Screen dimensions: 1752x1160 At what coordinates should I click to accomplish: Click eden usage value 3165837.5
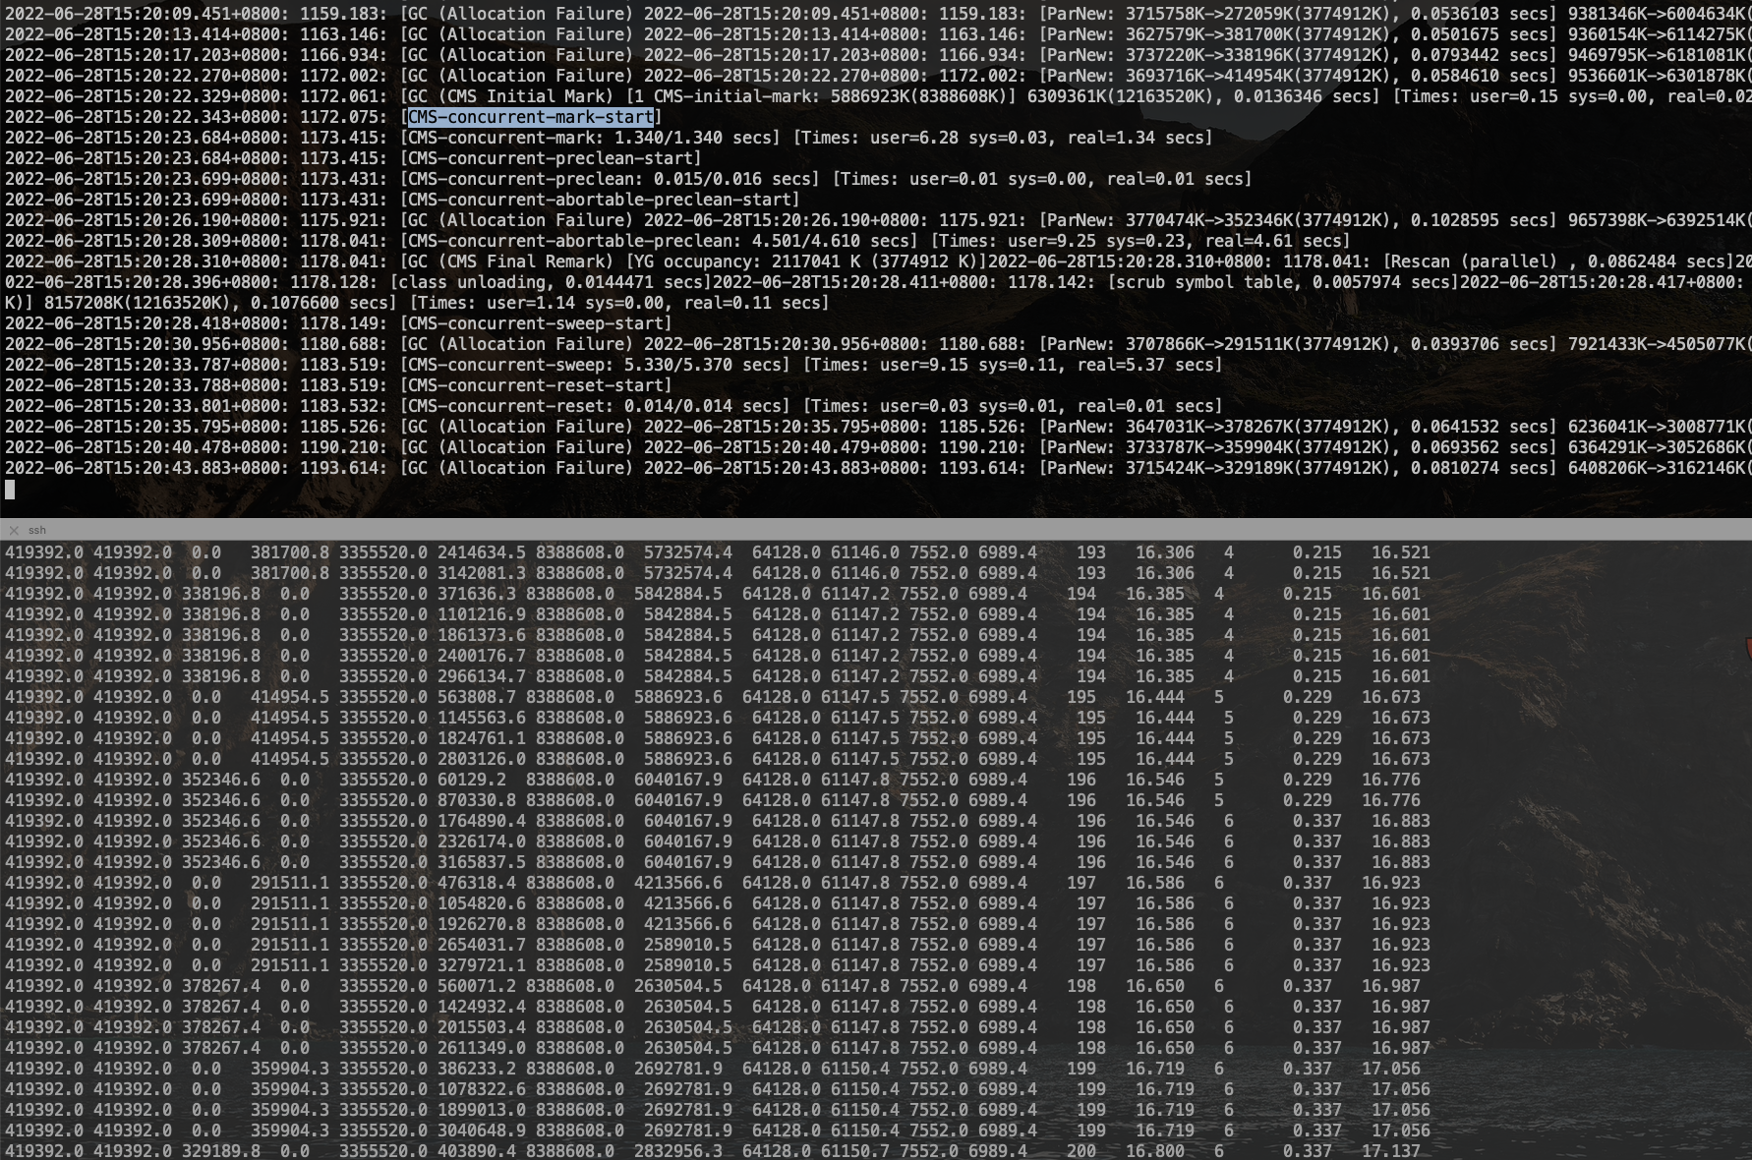(x=482, y=862)
